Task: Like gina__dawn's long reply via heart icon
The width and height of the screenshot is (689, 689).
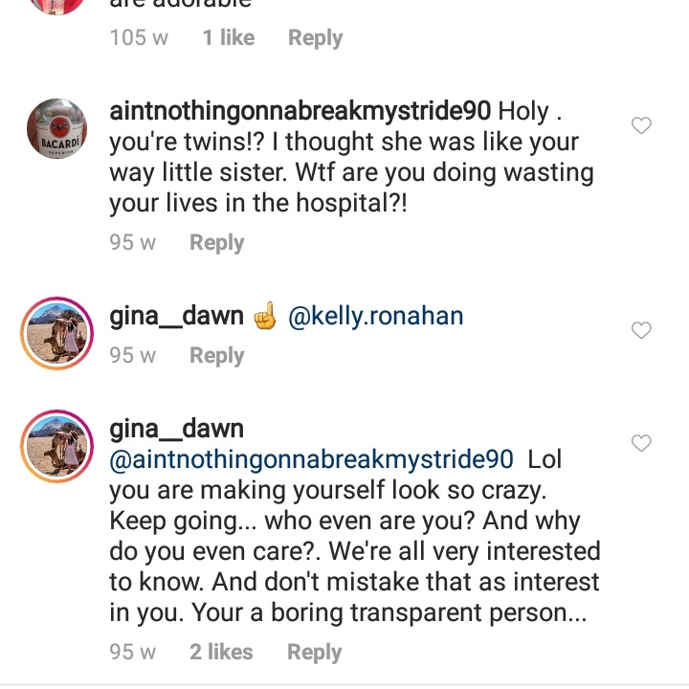Action: pyautogui.click(x=640, y=443)
